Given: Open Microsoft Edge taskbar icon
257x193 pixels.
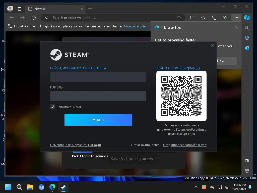Looking at the screenshot, I should coord(52,187).
